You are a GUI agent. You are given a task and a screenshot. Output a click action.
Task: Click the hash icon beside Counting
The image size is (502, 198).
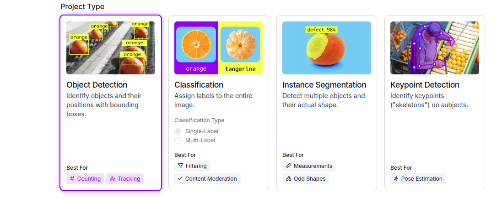[x=72, y=179]
